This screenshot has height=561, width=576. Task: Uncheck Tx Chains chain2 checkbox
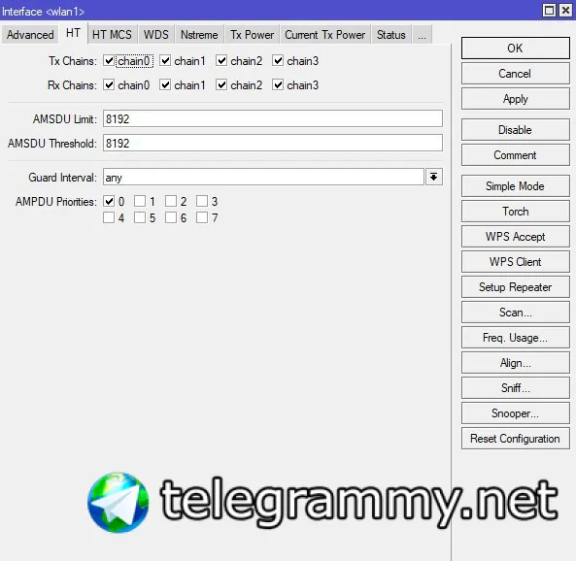tap(221, 60)
